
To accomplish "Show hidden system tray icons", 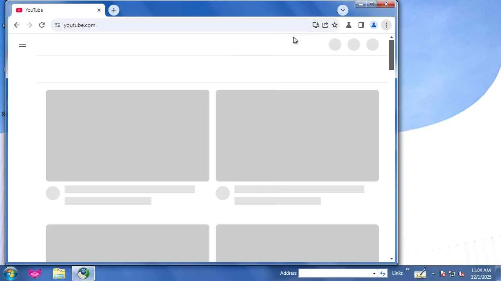I will (x=433, y=274).
